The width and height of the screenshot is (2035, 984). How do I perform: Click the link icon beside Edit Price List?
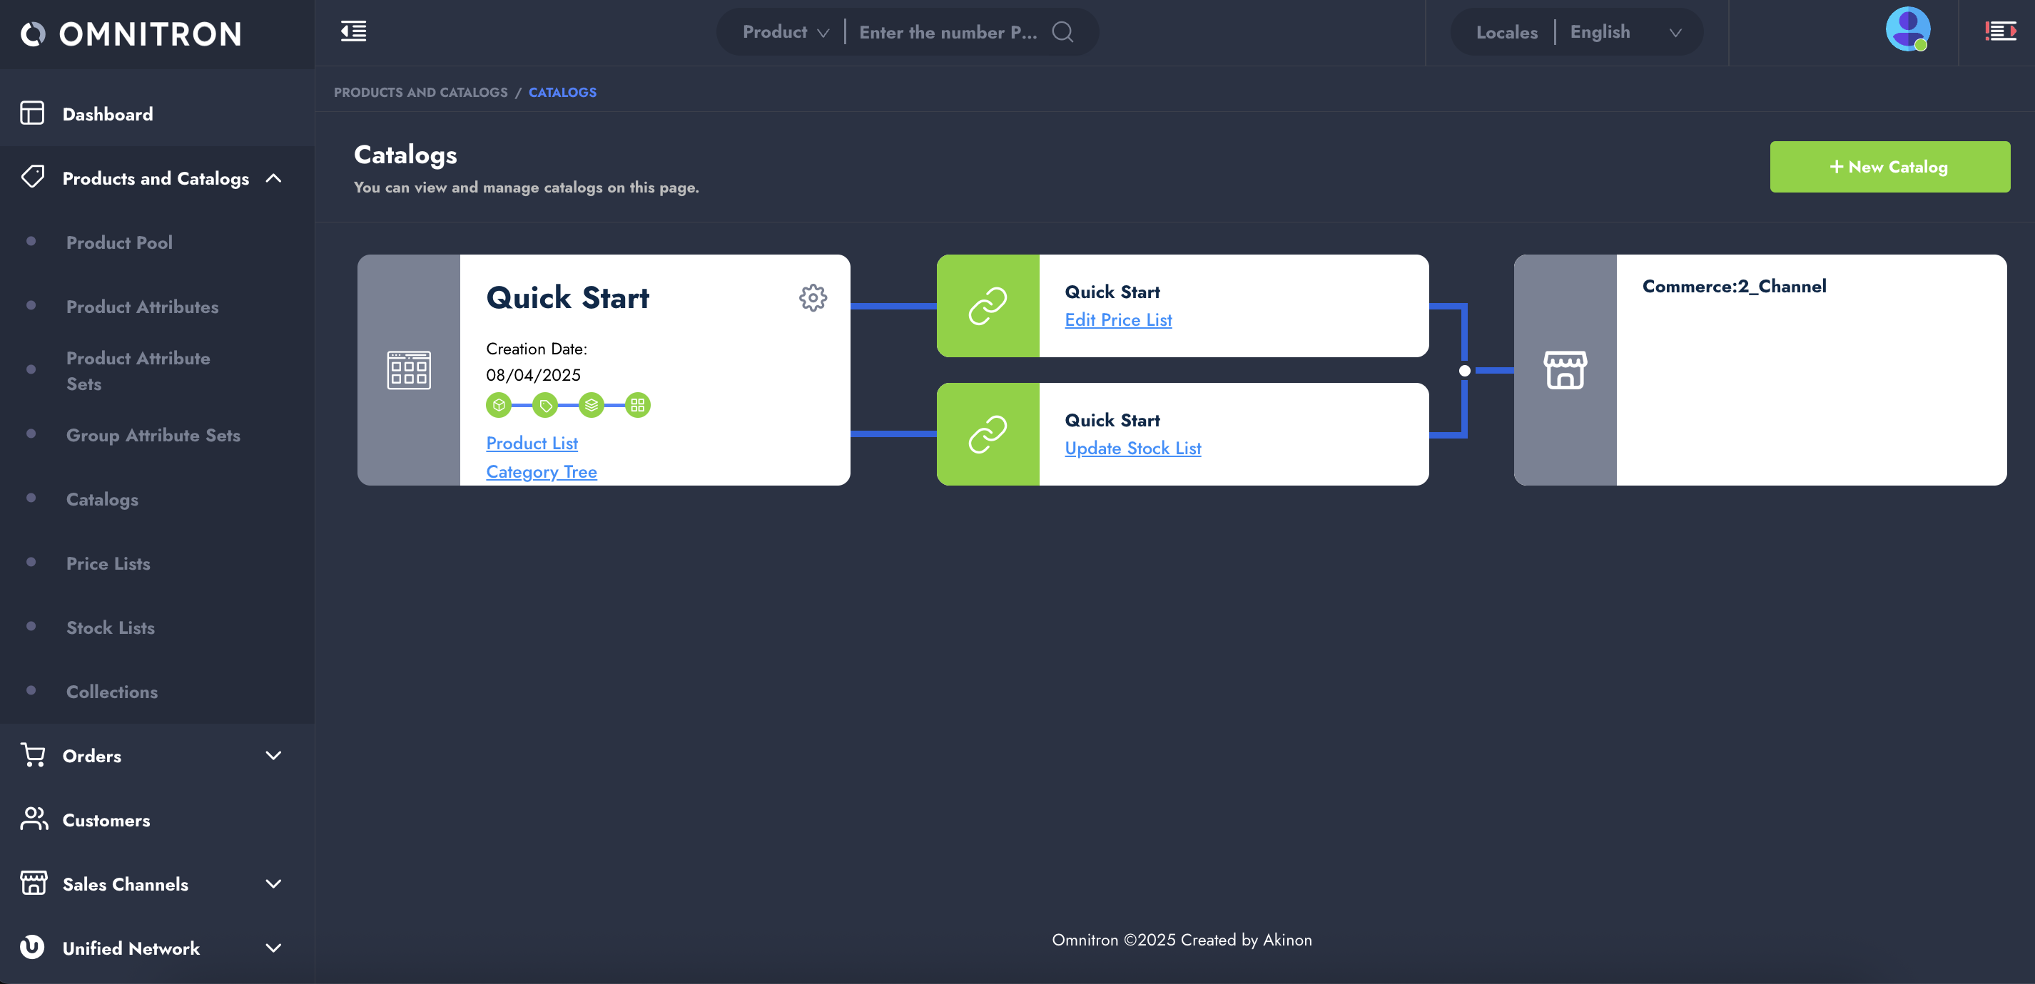pos(988,306)
